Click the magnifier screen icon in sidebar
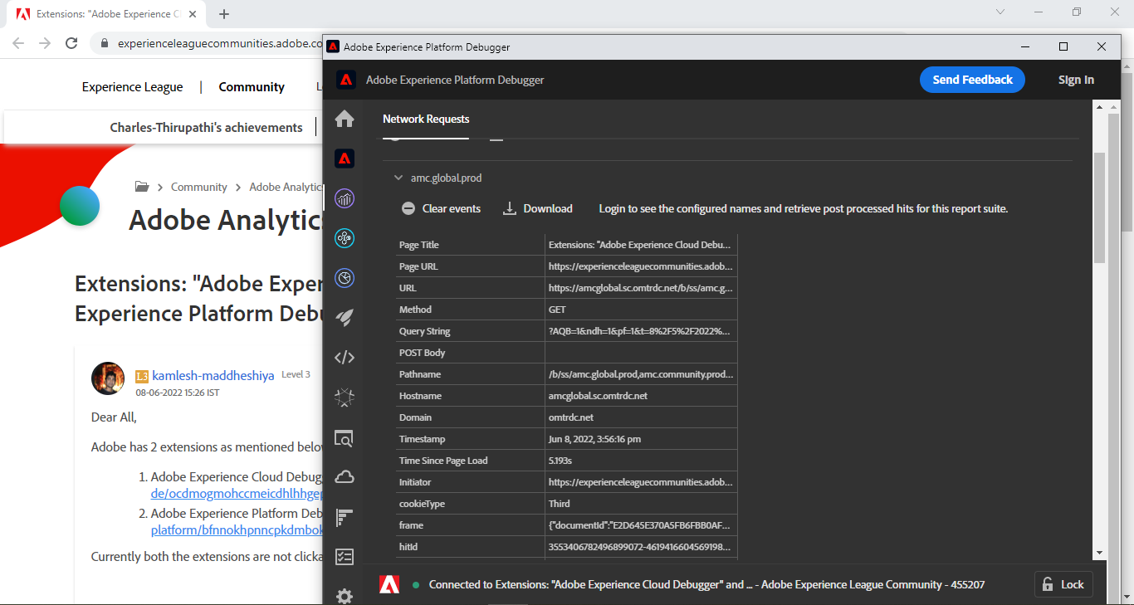The height and width of the screenshot is (605, 1134). (345, 437)
